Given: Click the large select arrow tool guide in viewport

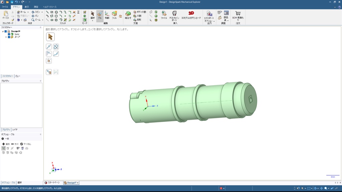Looking at the screenshot, I should 50,37.
